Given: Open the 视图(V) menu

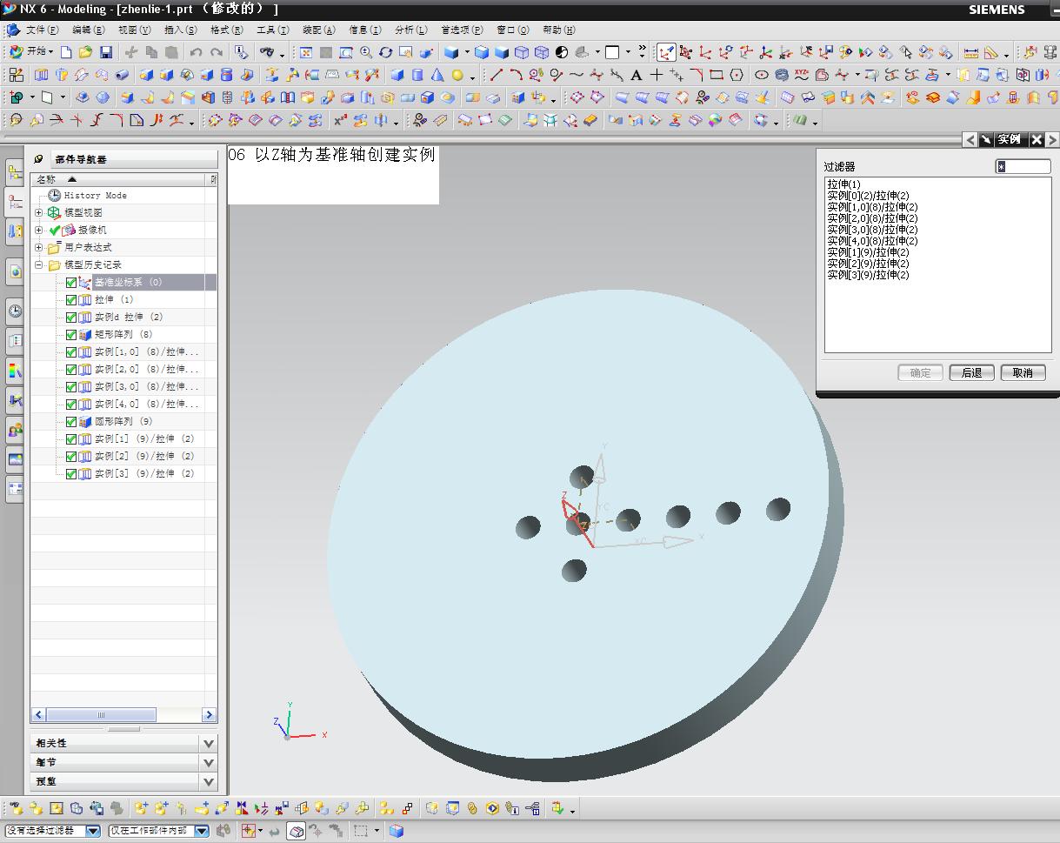Looking at the screenshot, I should click(x=134, y=30).
